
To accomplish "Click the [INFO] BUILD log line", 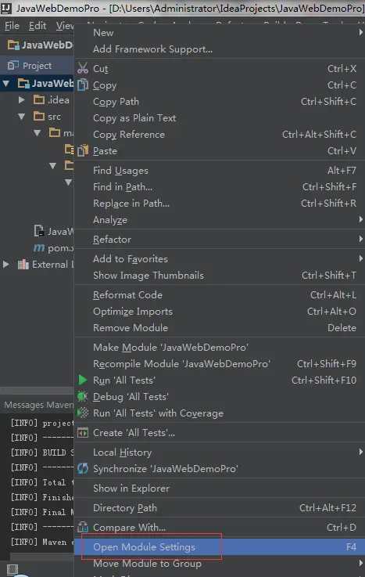I will pos(42,453).
